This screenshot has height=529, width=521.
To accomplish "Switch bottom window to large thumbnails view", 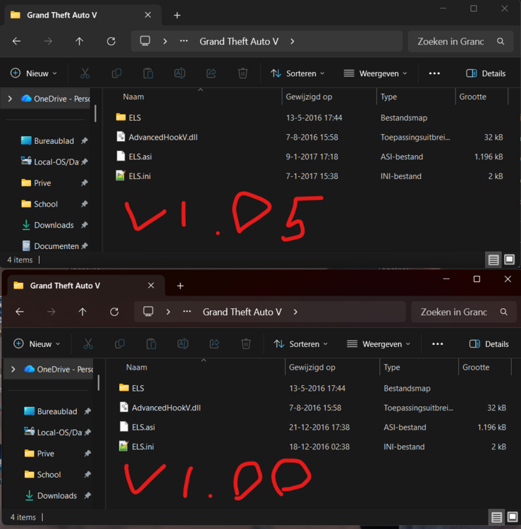I will tap(513, 517).
